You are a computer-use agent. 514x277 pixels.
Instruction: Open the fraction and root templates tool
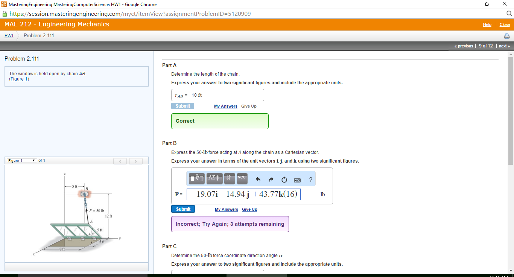point(196,179)
